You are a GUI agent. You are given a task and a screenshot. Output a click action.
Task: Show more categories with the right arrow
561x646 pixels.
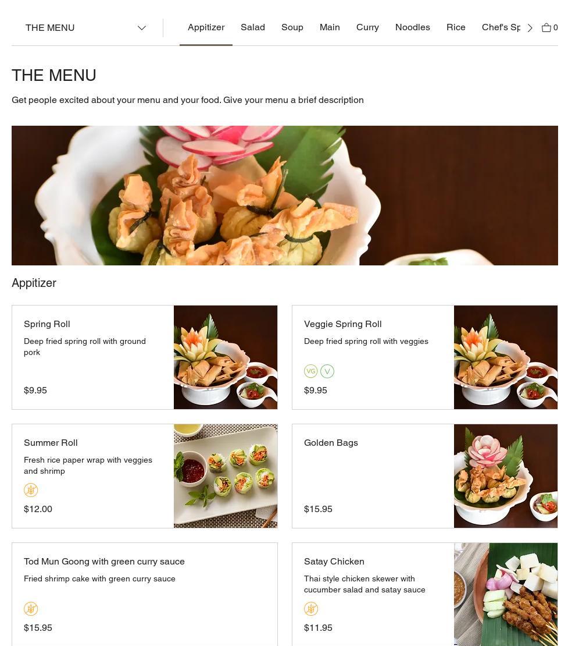click(530, 28)
